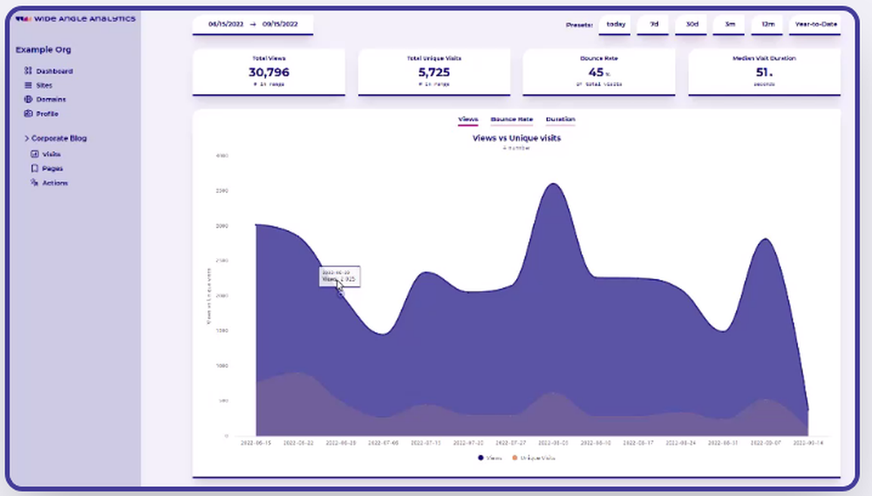Collapse the Corporate Blog chevron

click(26, 138)
